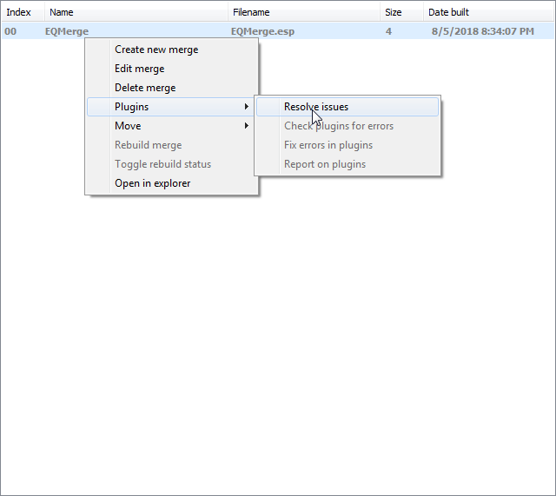Click the 'Toggle rebuild status' entry
Viewport: 556px width, 496px height.
(x=172, y=164)
